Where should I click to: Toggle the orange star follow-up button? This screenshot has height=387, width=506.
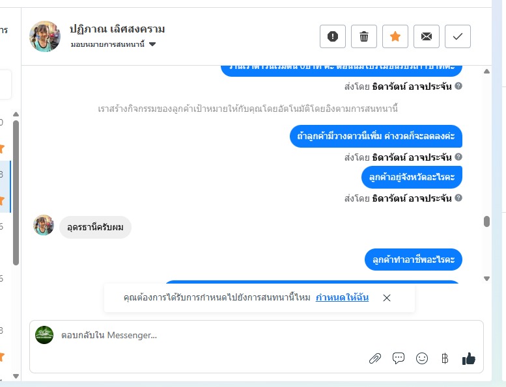[395, 36]
